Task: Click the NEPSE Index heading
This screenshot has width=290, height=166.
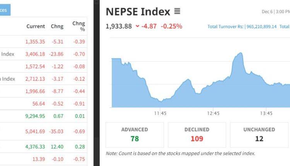Action: coord(138,12)
